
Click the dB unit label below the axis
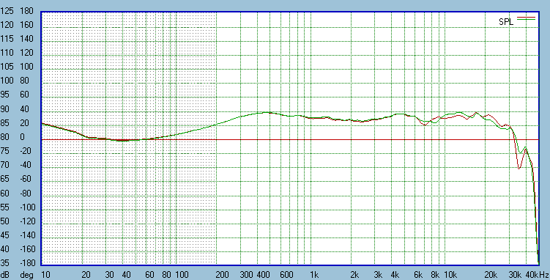point(5,274)
